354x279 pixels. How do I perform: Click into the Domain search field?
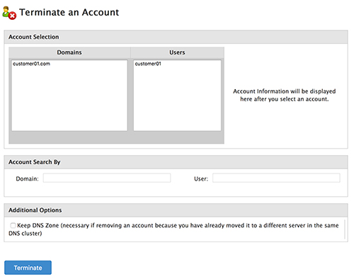[107, 178]
